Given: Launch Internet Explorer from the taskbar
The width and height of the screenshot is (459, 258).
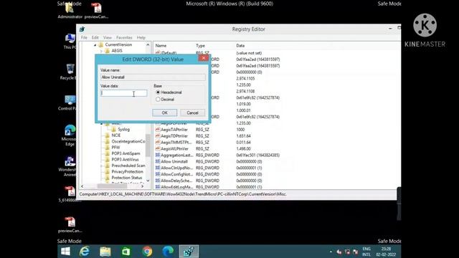Looking at the screenshot, I should 85,252.
